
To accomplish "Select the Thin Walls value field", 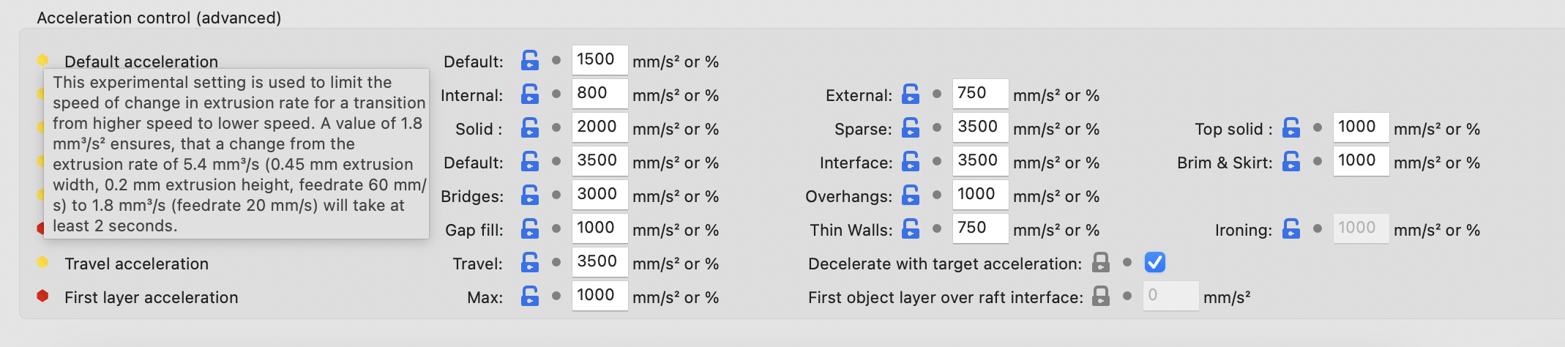I will point(980,228).
